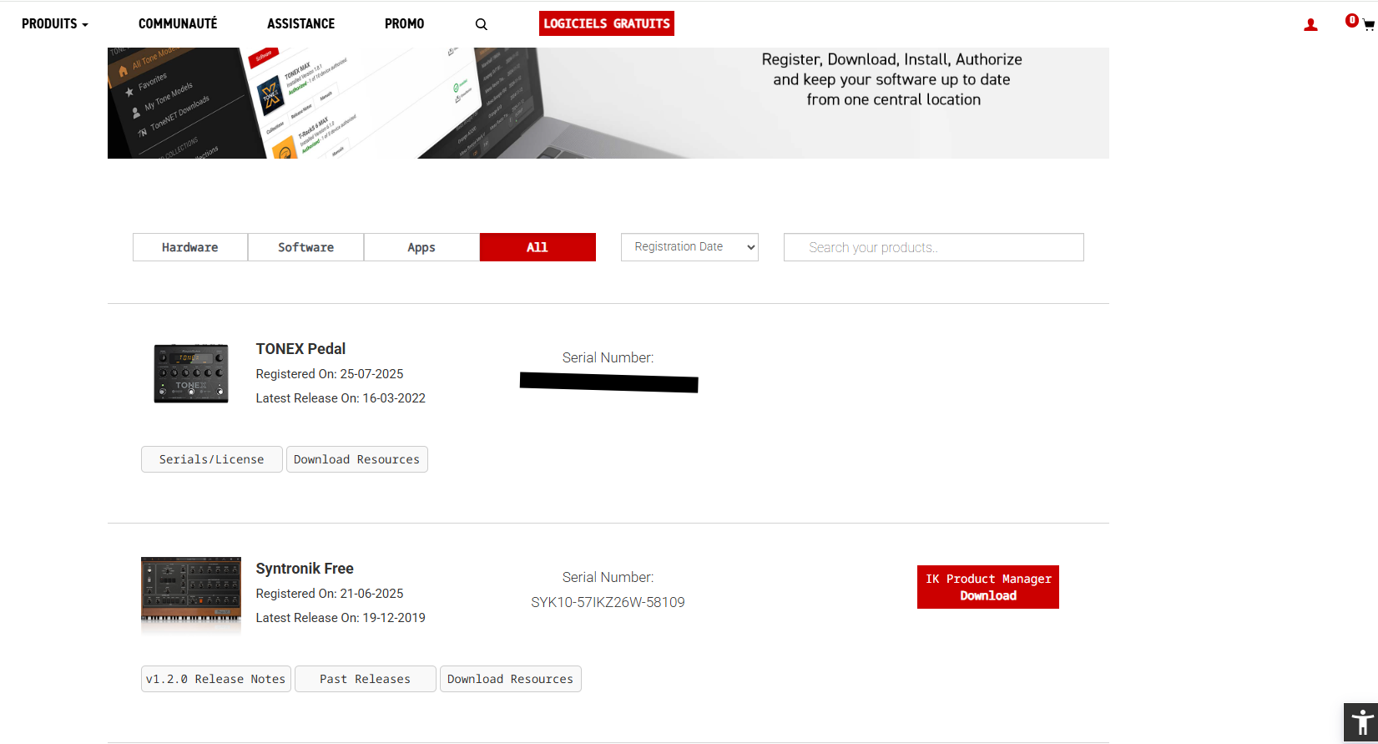This screenshot has width=1378, height=744.
Task: Click the TONEX Pedal product title
Action: (300, 349)
